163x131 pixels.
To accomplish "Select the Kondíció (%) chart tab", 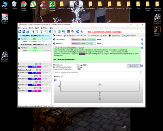I will pos(59,77).
